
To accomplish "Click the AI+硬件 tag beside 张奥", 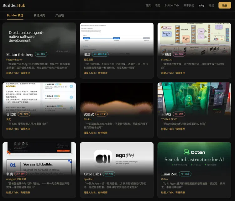I will 21,174.
